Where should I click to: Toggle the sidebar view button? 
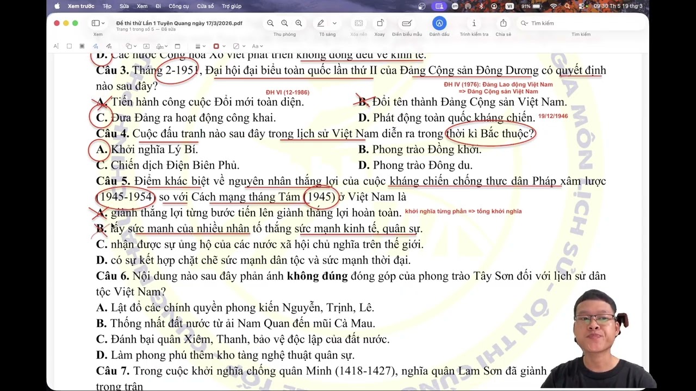(x=96, y=23)
